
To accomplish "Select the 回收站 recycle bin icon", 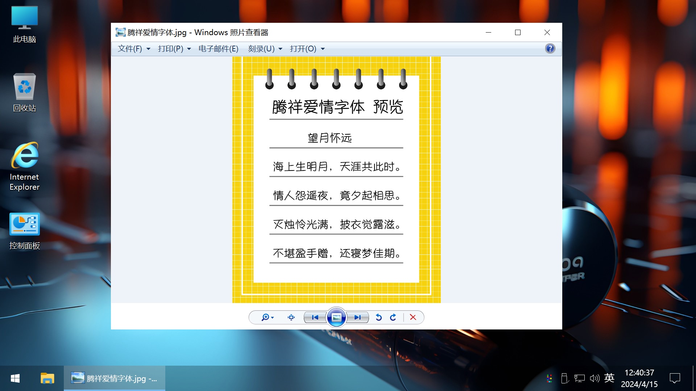I will pyautogui.click(x=25, y=93).
